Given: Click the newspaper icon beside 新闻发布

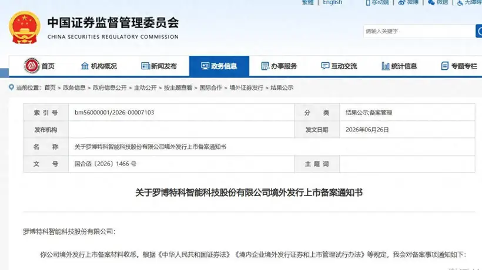Looking at the screenshot, I should (145, 66).
